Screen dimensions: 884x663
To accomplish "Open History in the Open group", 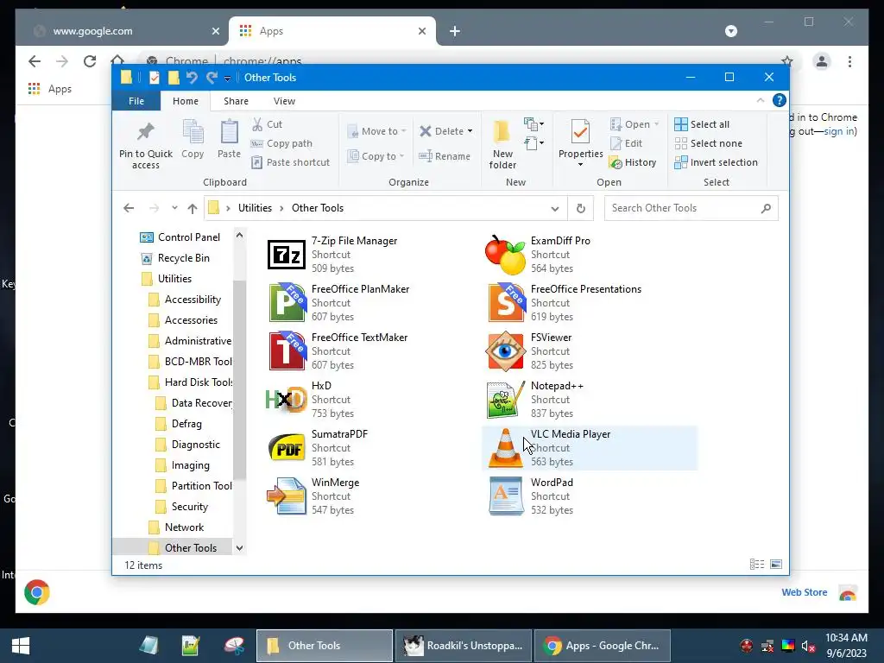I will pos(633,162).
